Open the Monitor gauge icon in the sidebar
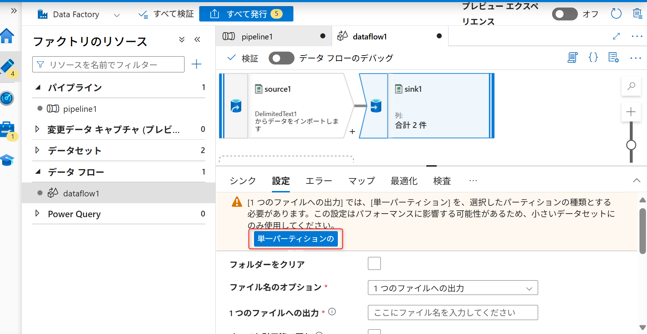The width and height of the screenshot is (647, 334). pos(7,99)
